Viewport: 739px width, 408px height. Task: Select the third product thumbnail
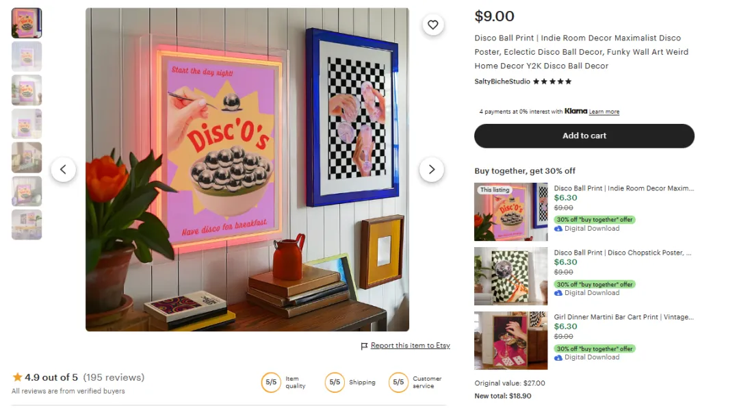(27, 90)
